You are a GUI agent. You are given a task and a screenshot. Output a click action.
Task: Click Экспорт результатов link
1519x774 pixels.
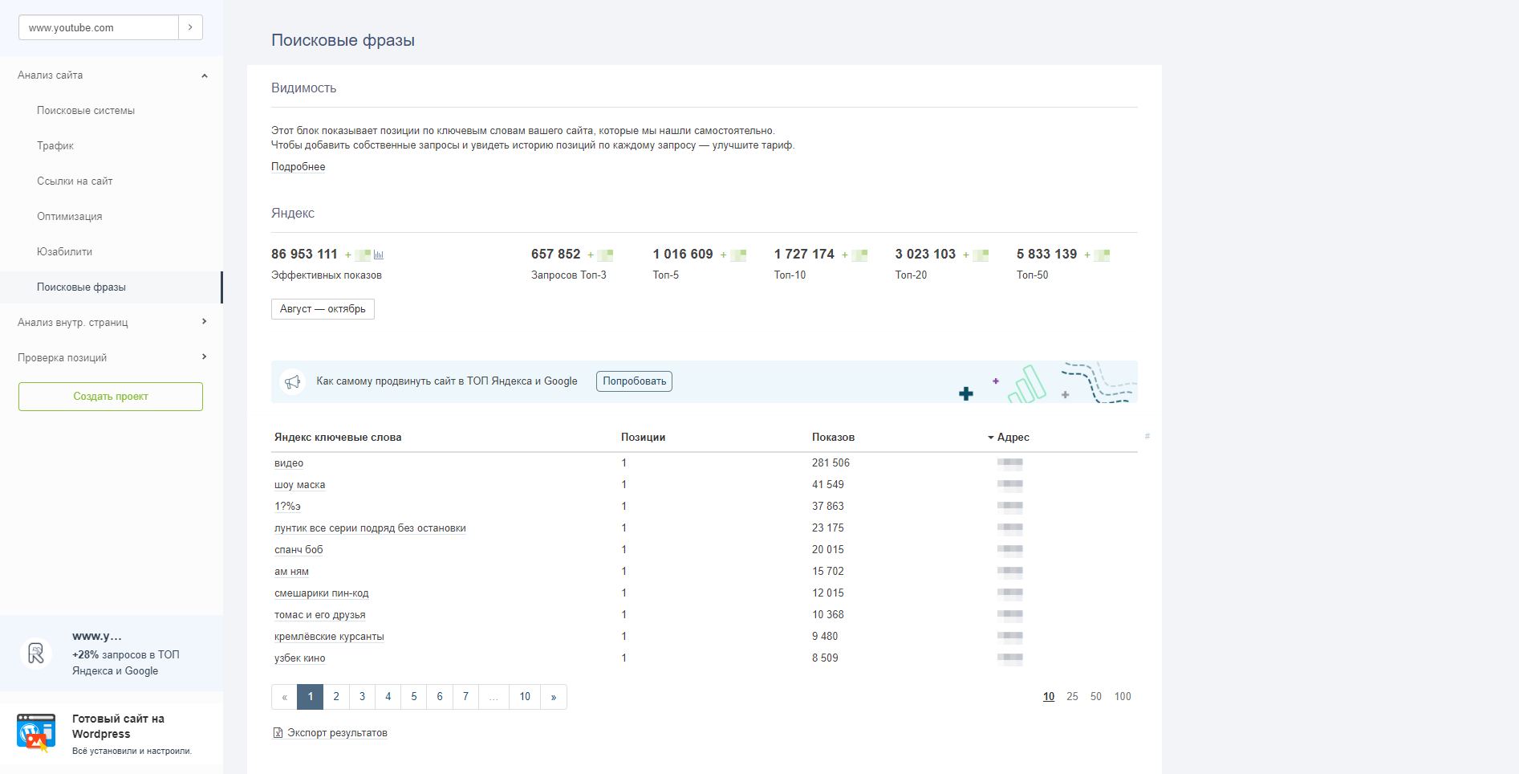(x=337, y=733)
